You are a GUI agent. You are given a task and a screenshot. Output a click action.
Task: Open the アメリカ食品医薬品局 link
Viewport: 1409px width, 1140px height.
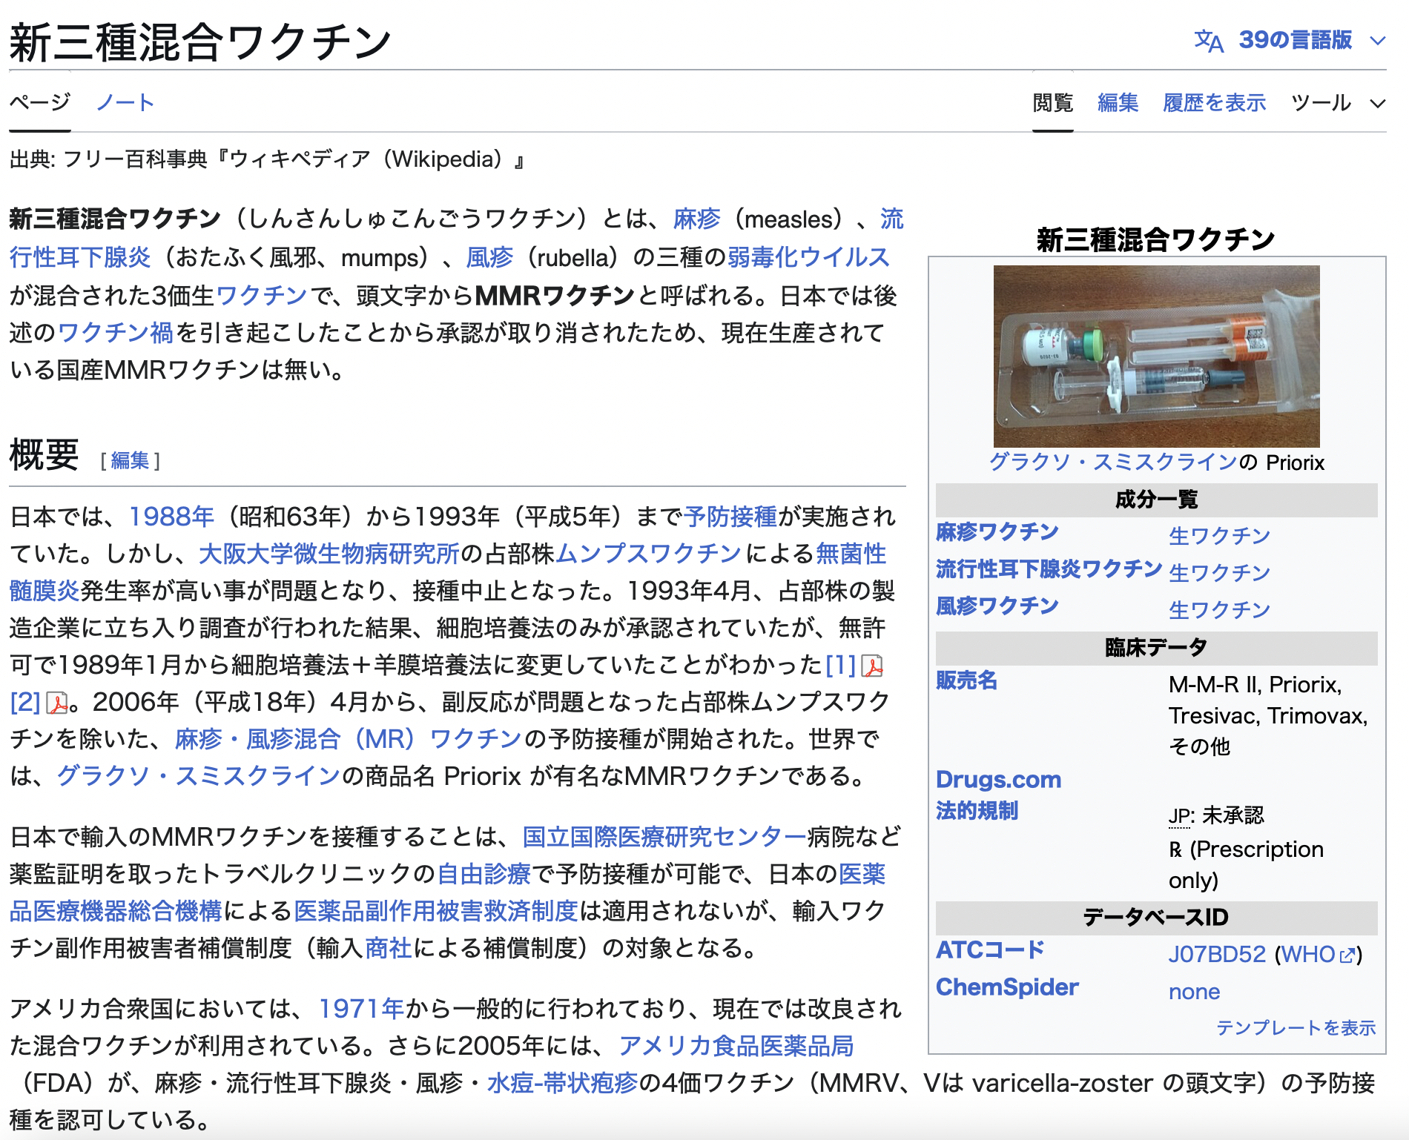click(x=736, y=1046)
